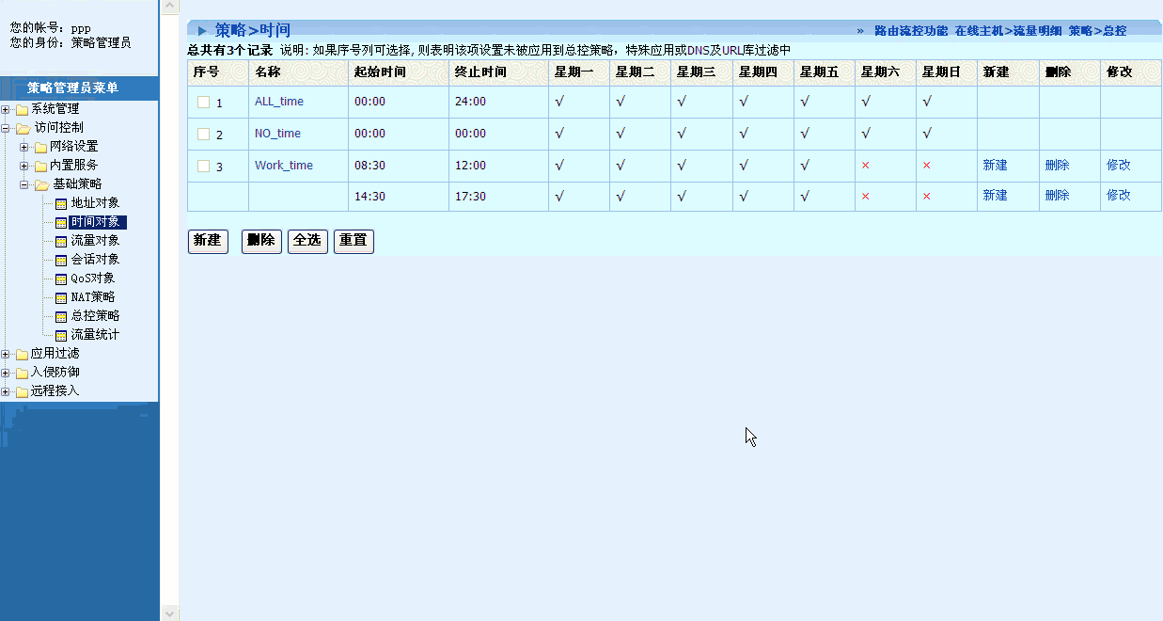Click 修改 link for the 08:30 row

(x=1118, y=165)
